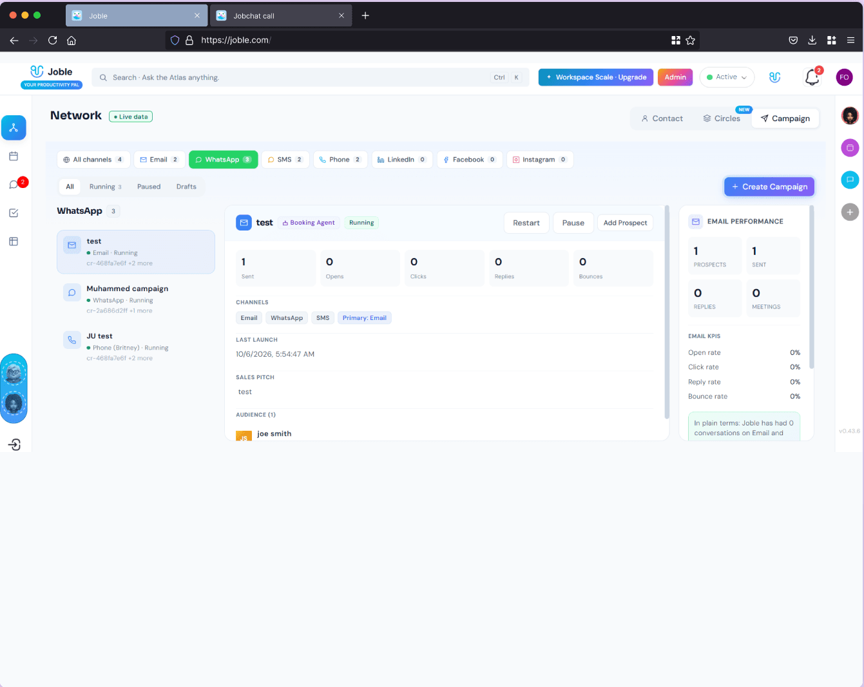This screenshot has width=864, height=687.
Task: Click Workspace Scale Upgrade button
Action: pyautogui.click(x=596, y=77)
